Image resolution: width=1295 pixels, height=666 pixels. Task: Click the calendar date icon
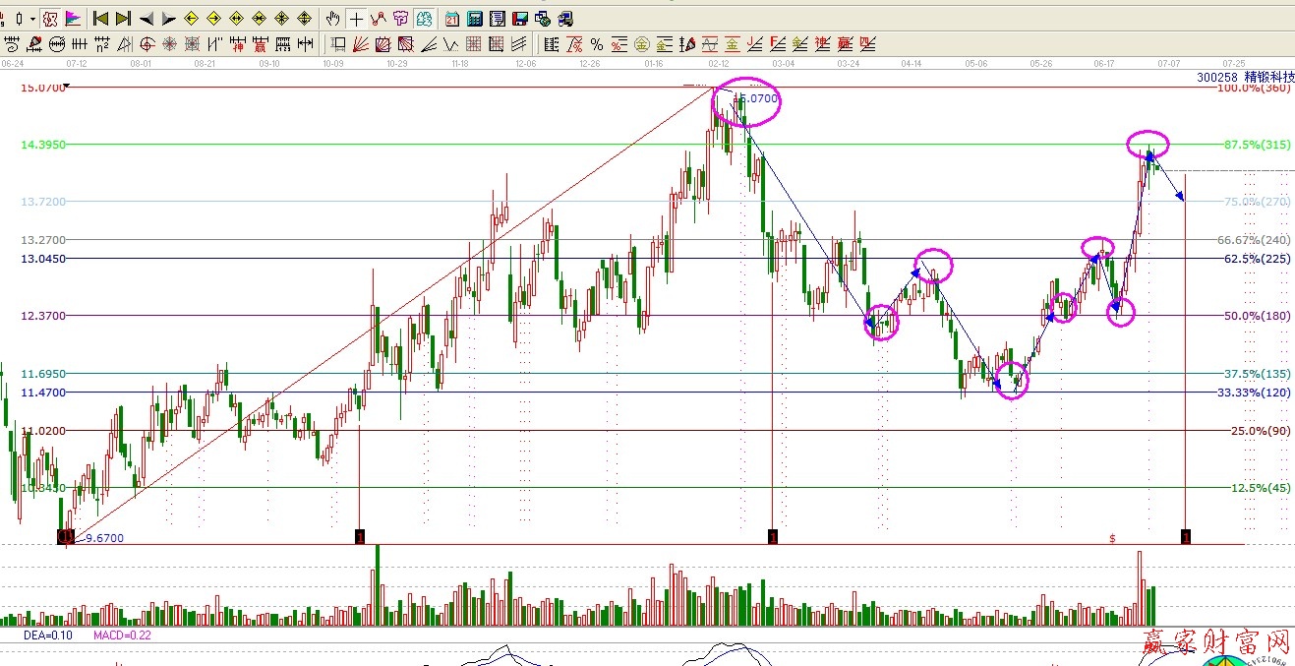[451, 19]
